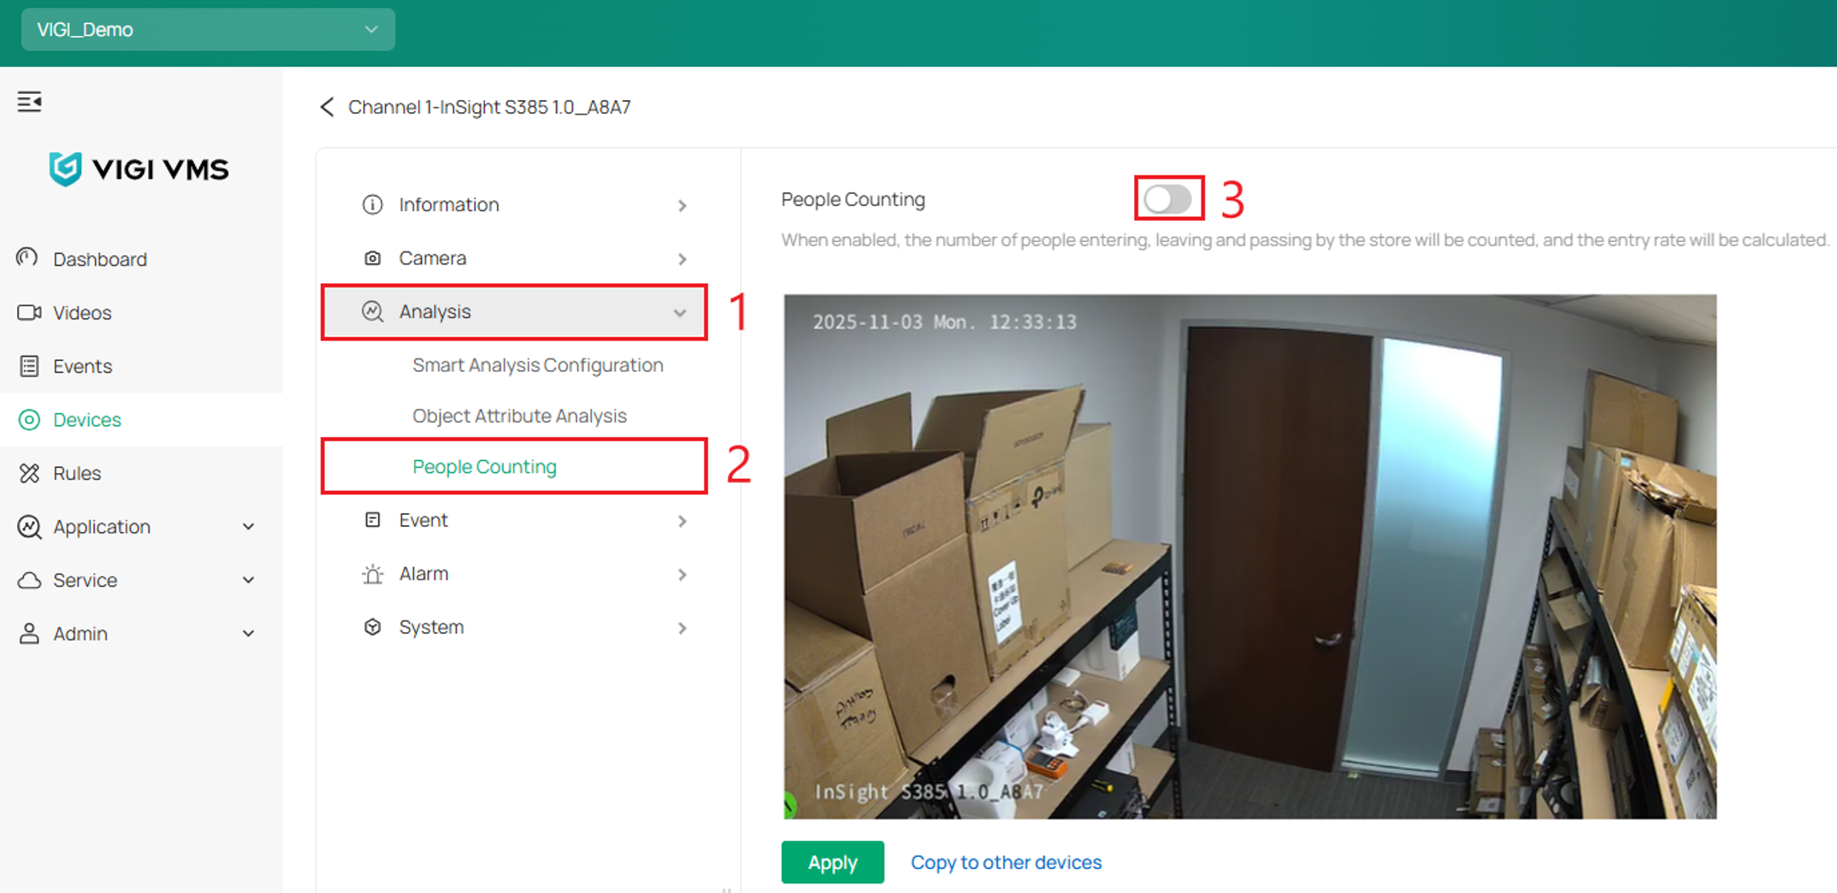Click the Alarm menu label
1837x893 pixels.
pyautogui.click(x=423, y=574)
